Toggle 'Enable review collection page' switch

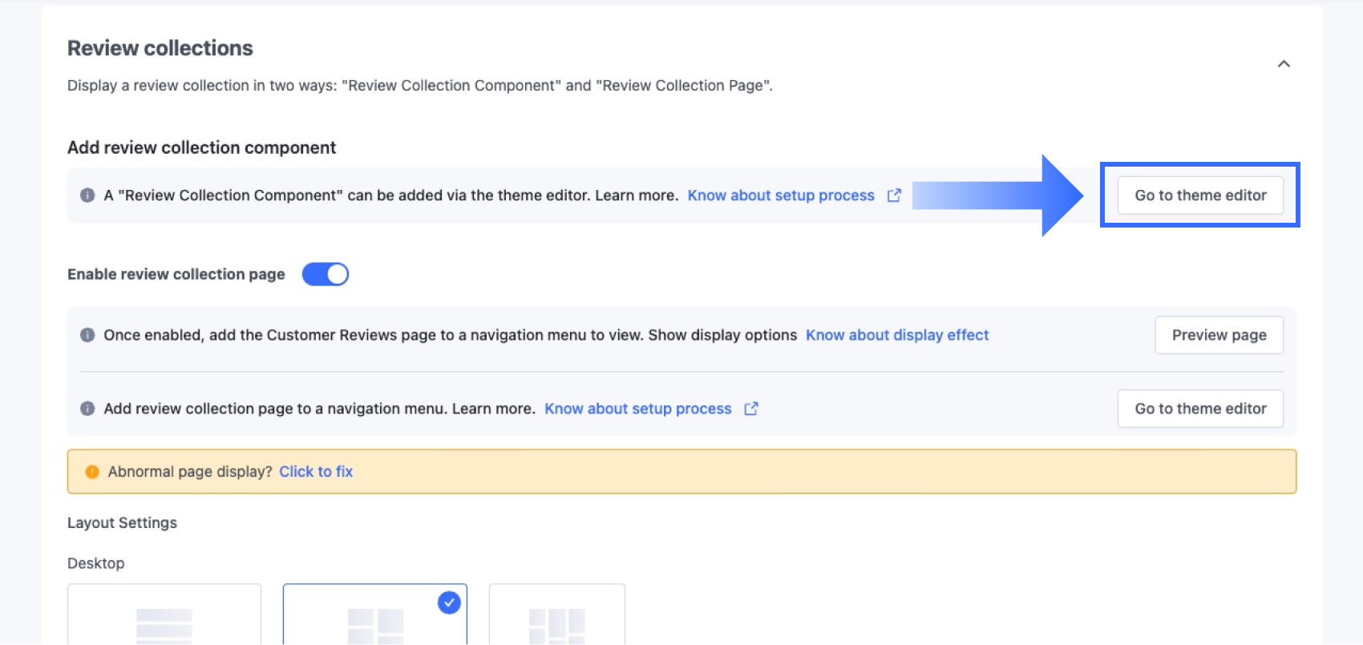[325, 274]
